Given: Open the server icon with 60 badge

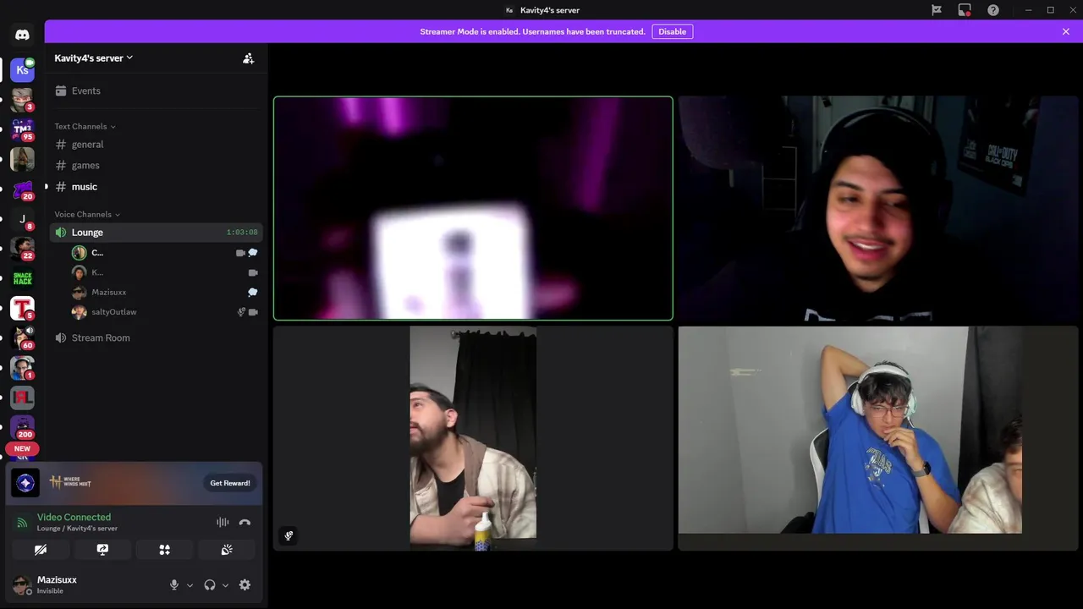Looking at the screenshot, I should tap(22, 338).
